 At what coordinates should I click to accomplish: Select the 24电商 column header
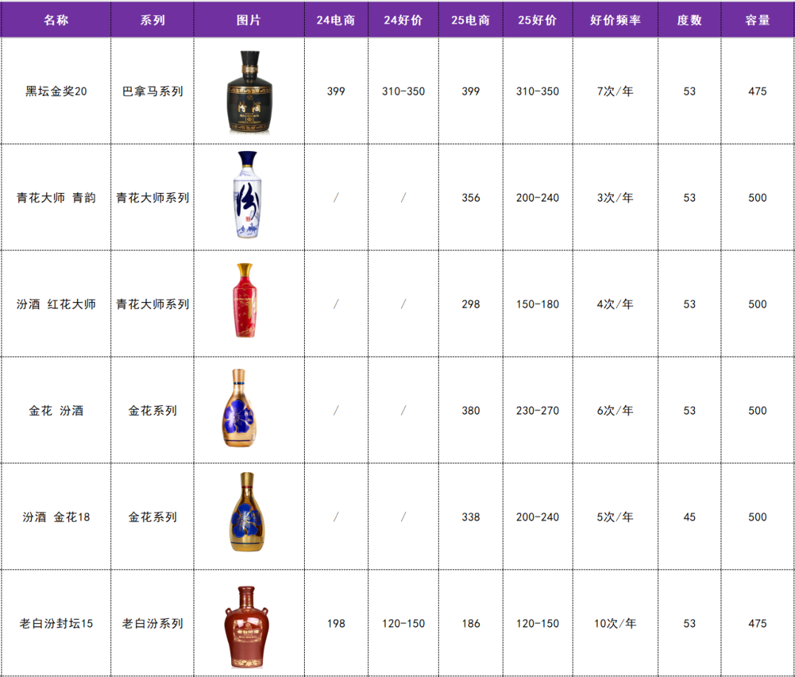(336, 20)
